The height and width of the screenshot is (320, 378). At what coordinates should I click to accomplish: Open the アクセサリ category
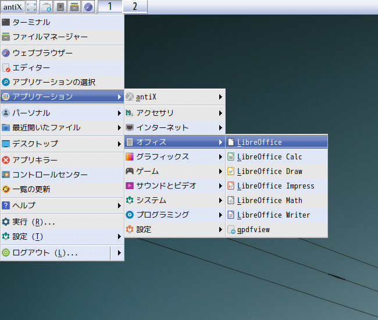point(175,113)
